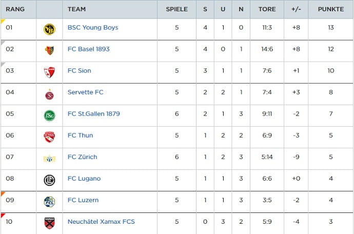Click the FC Zürich club logo
Image resolution: width=354 pixels, height=234 pixels.
tap(49, 159)
